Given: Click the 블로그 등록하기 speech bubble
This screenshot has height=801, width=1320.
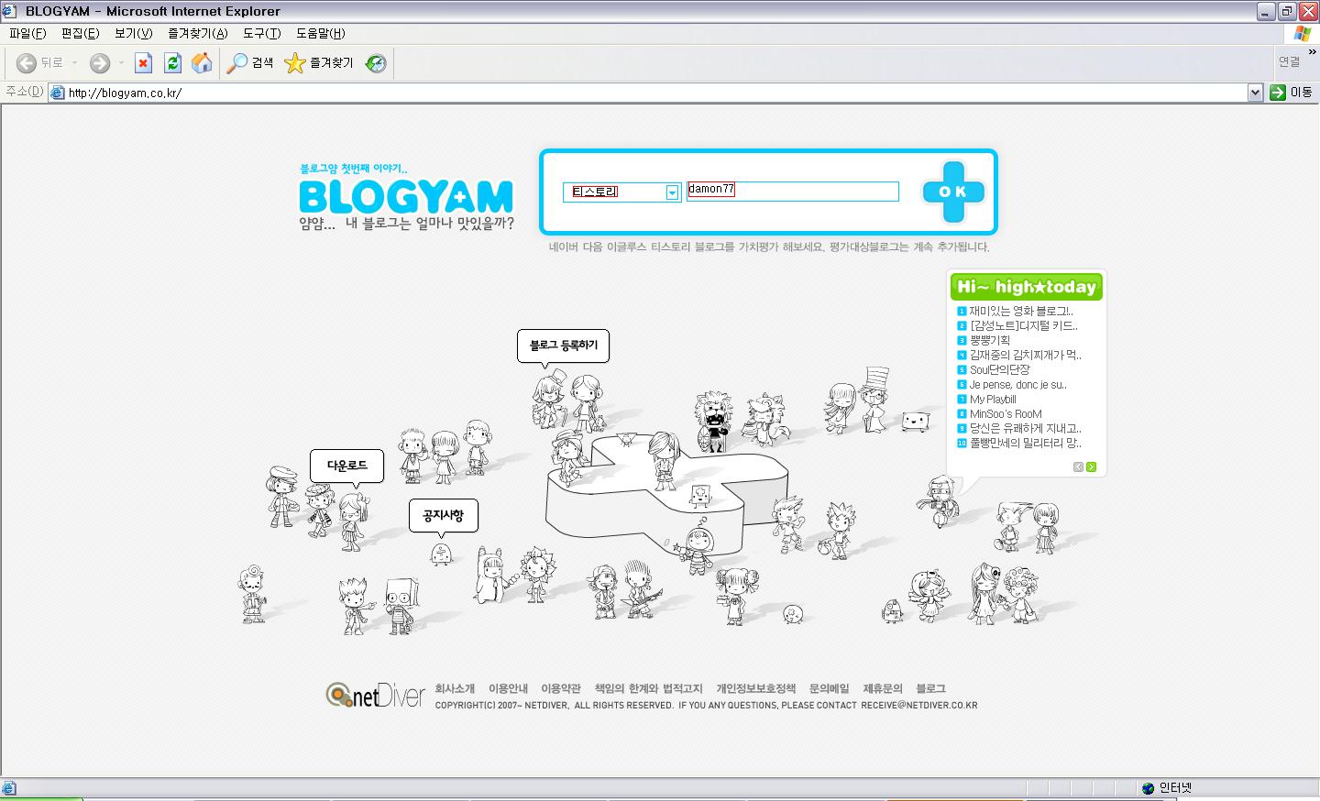Looking at the screenshot, I should (563, 346).
